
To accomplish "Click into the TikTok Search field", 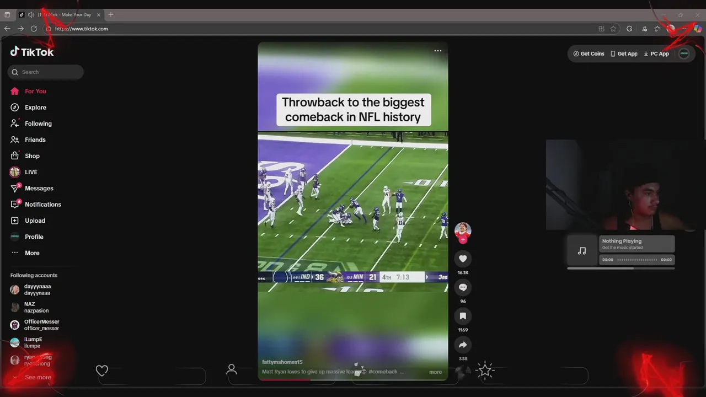I will pyautogui.click(x=46, y=72).
